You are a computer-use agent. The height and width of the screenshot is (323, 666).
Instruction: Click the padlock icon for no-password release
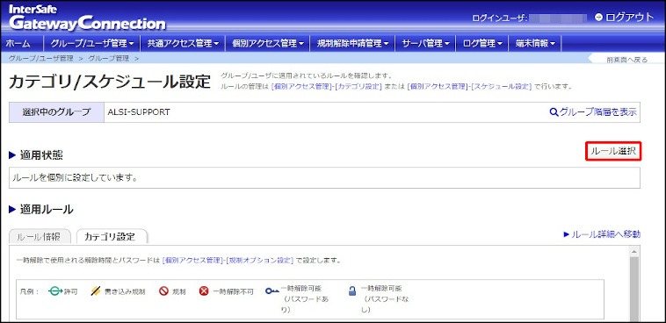coord(352,291)
